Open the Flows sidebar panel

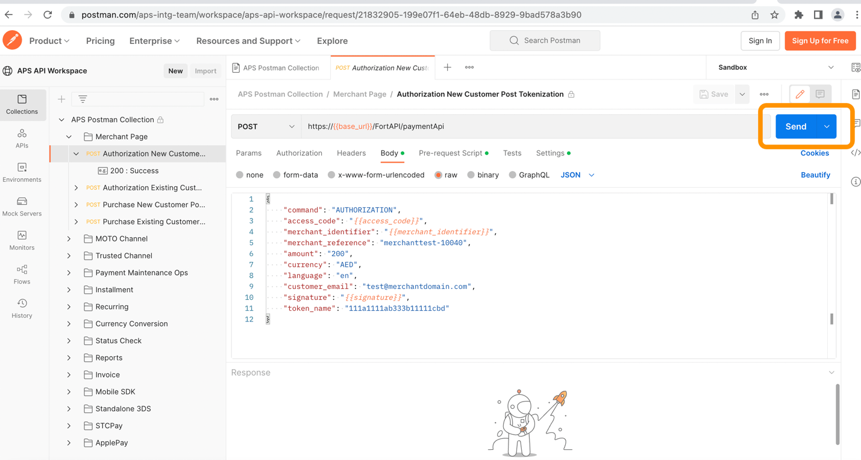pyautogui.click(x=22, y=275)
